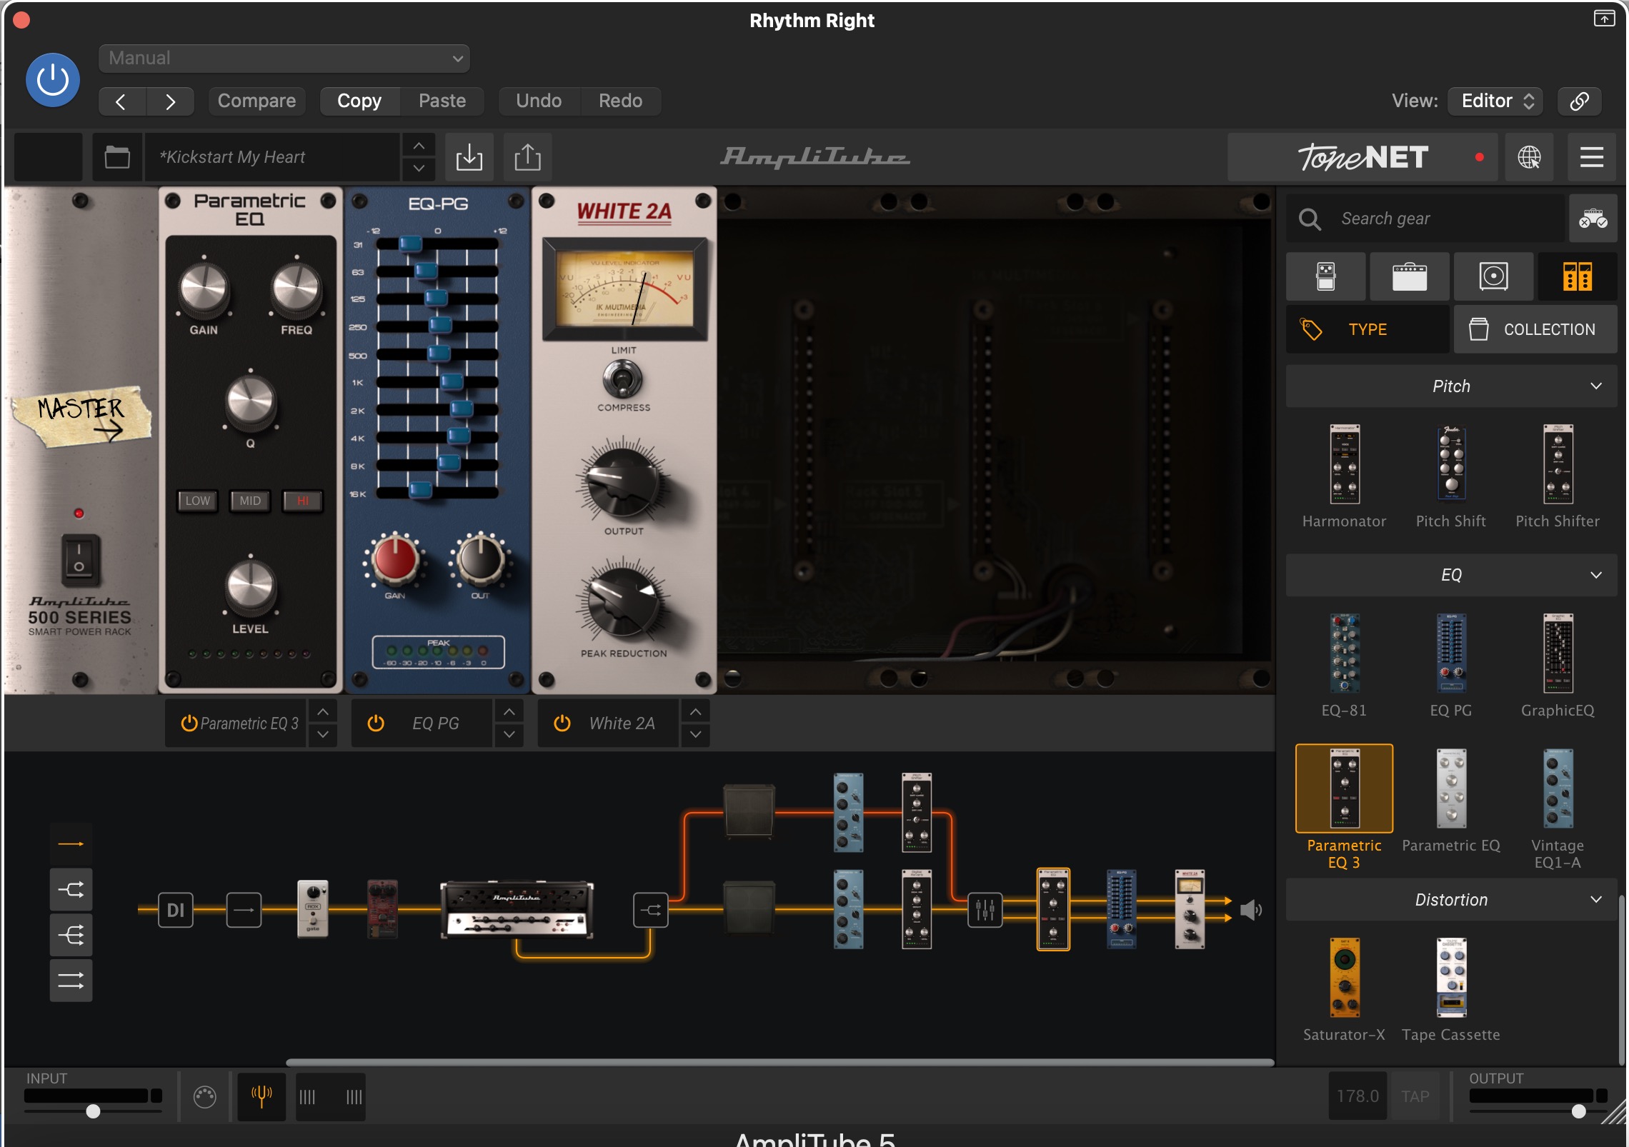1629x1147 pixels.
Task: Open the preset browser folder icon
Action: click(117, 156)
